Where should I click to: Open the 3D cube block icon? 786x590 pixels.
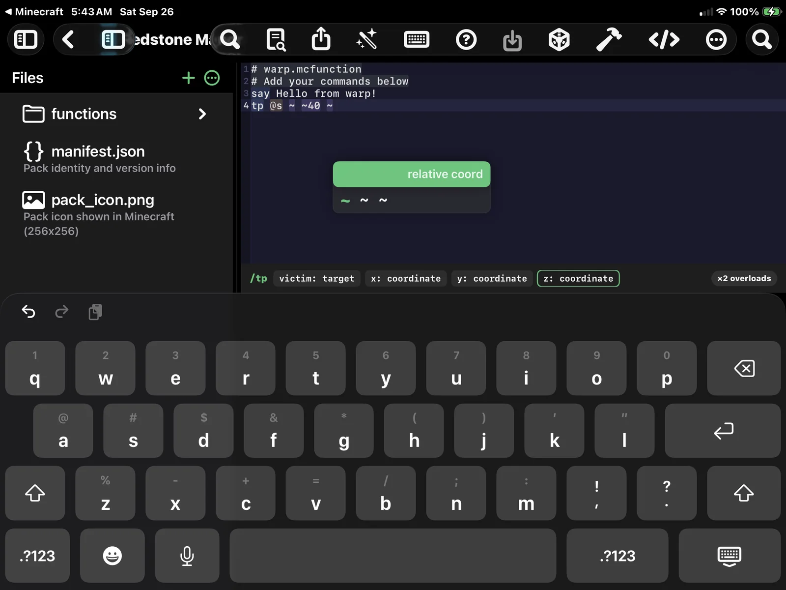[x=559, y=39]
